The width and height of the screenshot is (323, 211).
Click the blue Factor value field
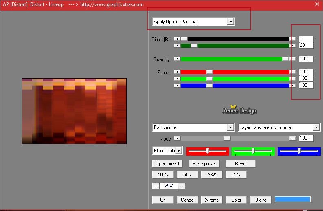tap(306, 85)
